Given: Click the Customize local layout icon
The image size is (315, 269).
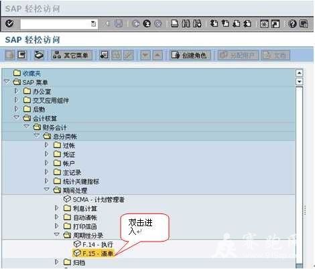Looking at the screenshot, I should [x=304, y=23].
